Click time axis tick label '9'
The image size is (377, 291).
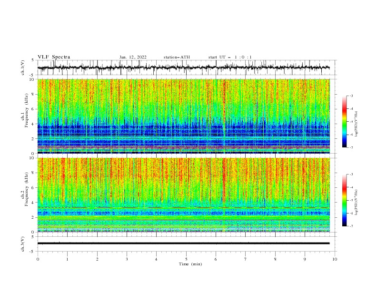[305, 259]
